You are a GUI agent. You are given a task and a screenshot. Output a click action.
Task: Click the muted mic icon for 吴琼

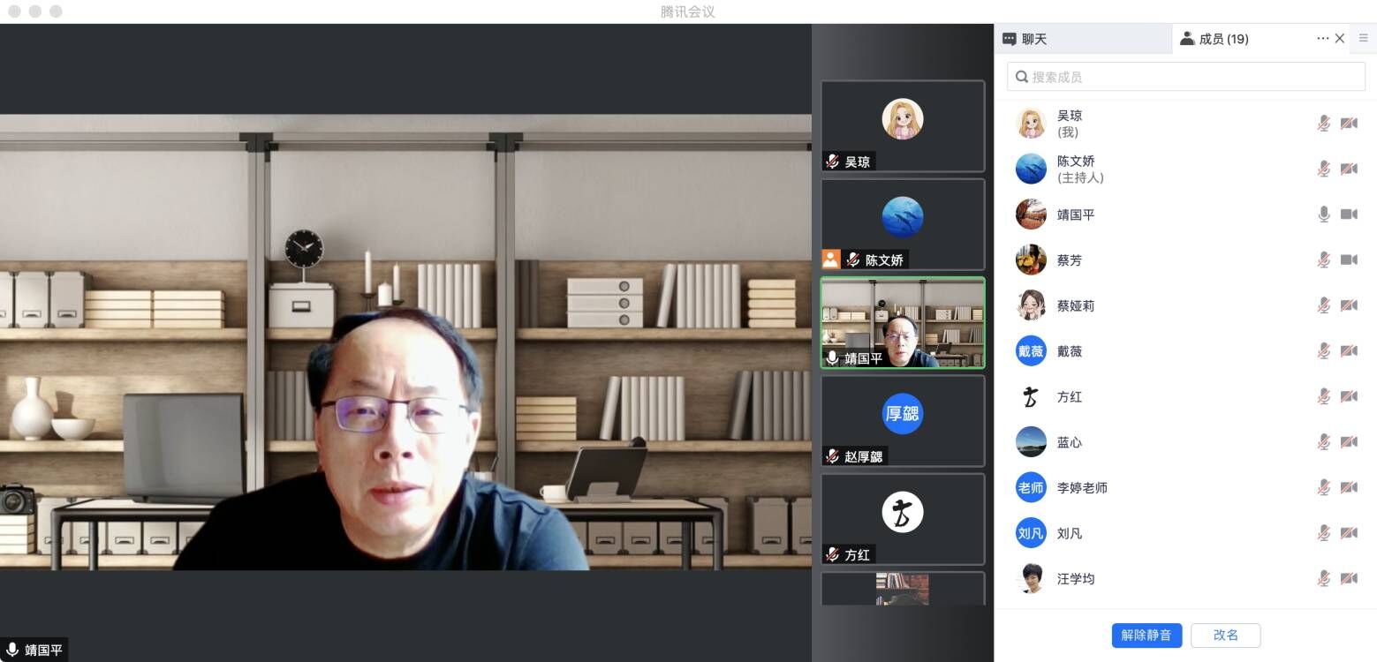tap(1323, 124)
